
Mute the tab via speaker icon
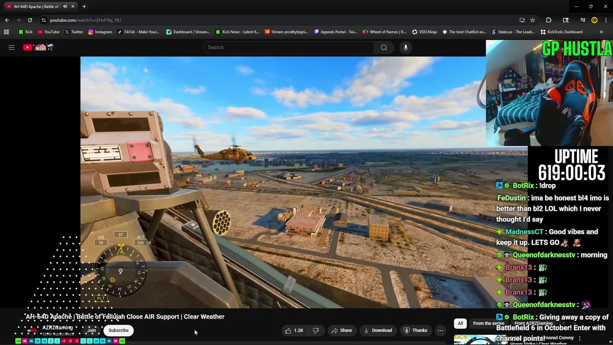(65, 7)
